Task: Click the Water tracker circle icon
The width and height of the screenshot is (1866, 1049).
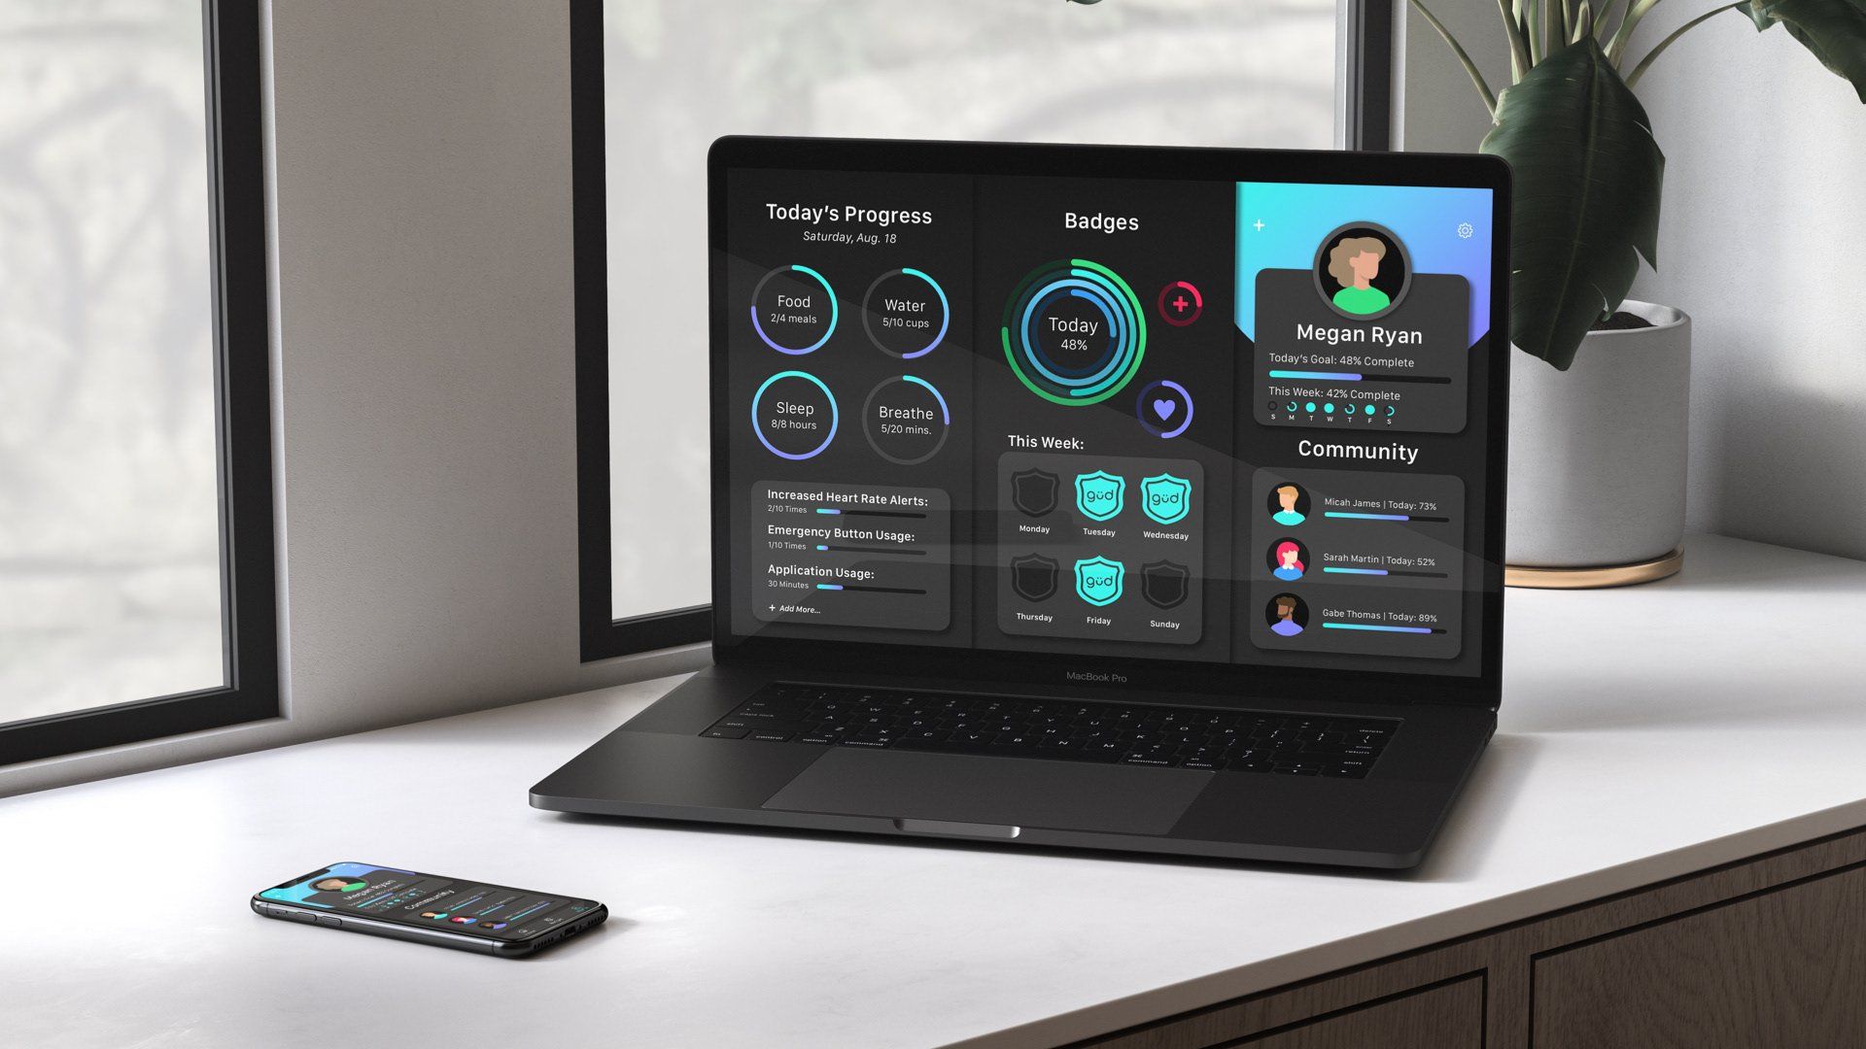Action: 905,313
